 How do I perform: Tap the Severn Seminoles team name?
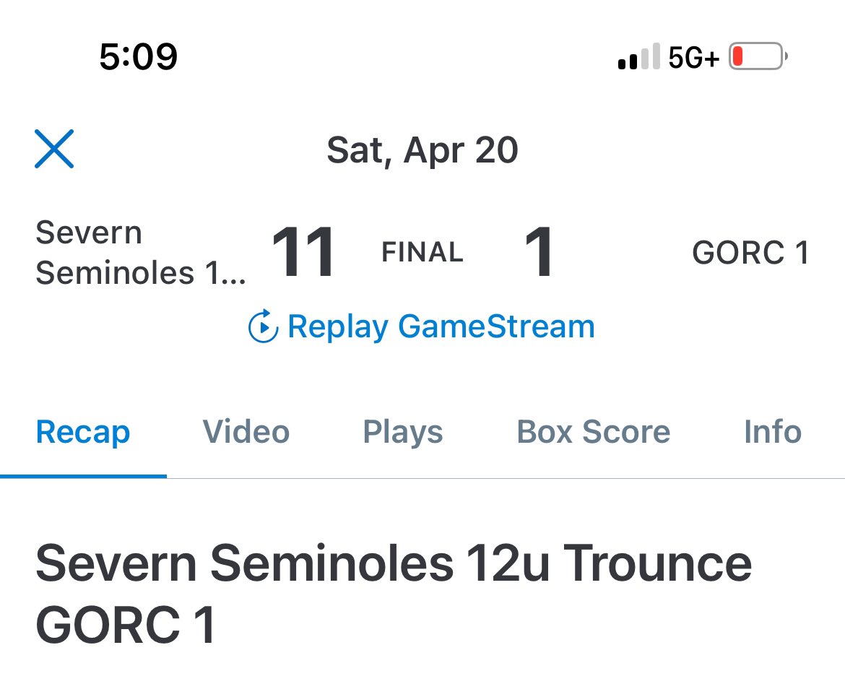(141, 252)
